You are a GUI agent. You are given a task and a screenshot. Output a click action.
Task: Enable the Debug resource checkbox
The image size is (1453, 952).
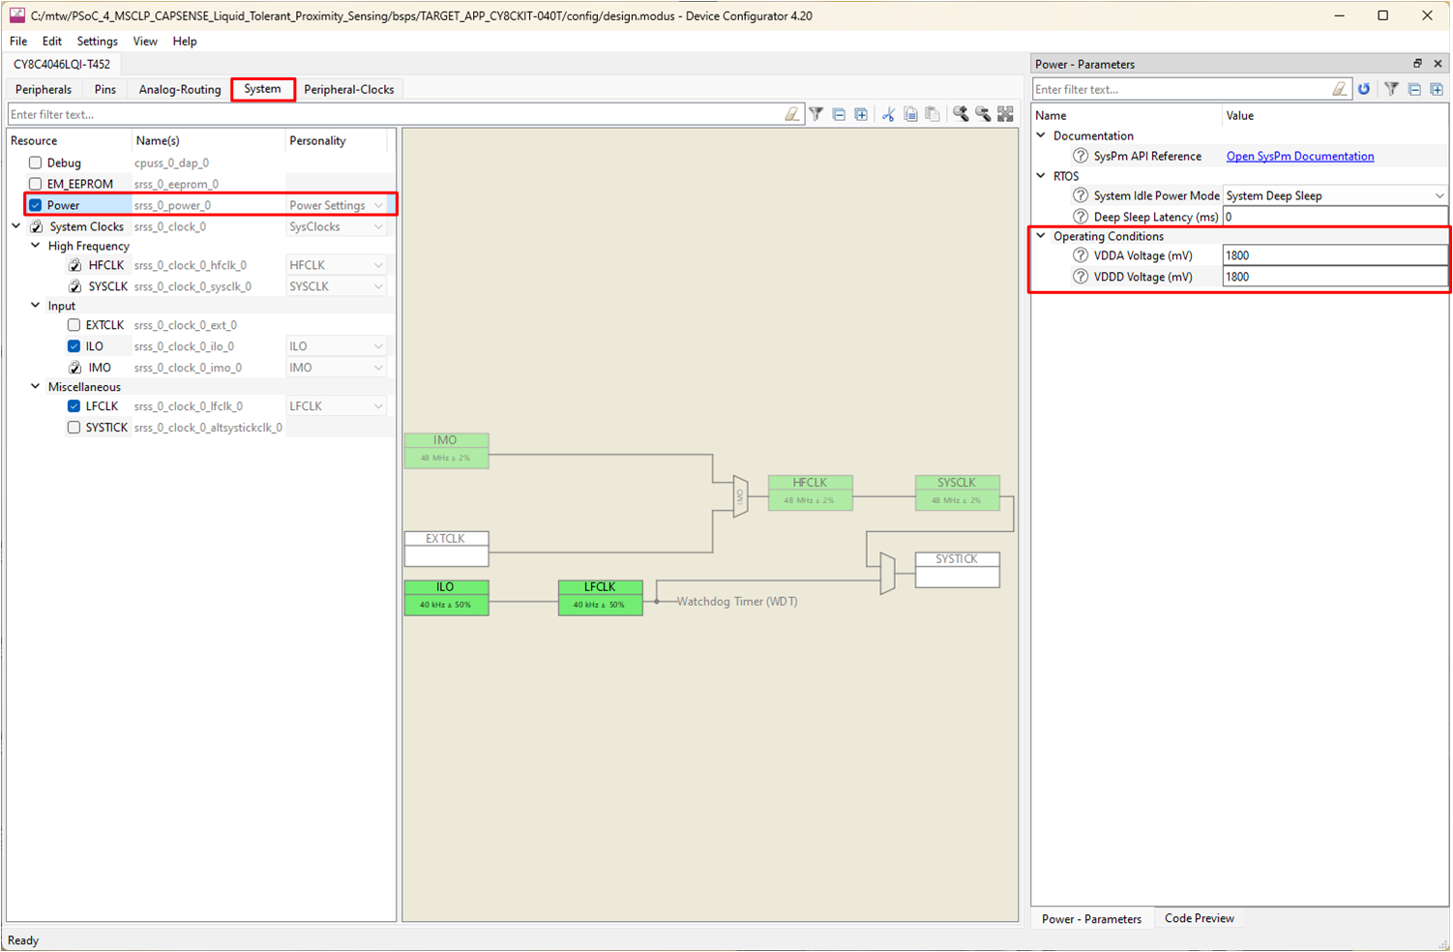(35, 163)
